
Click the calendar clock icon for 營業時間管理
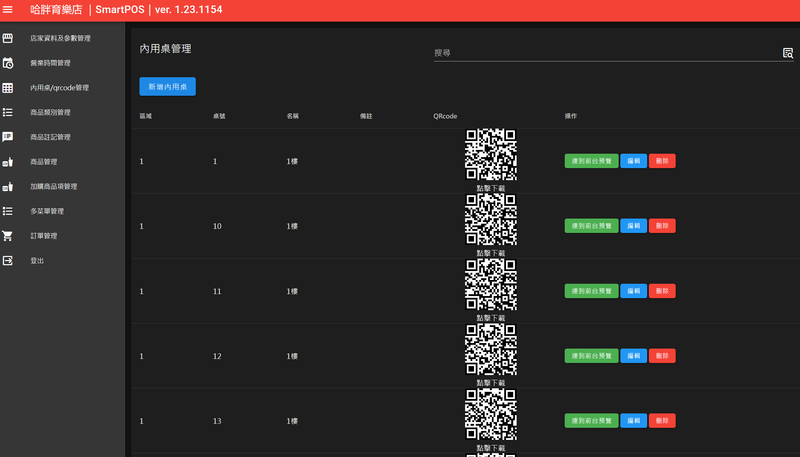(8, 63)
